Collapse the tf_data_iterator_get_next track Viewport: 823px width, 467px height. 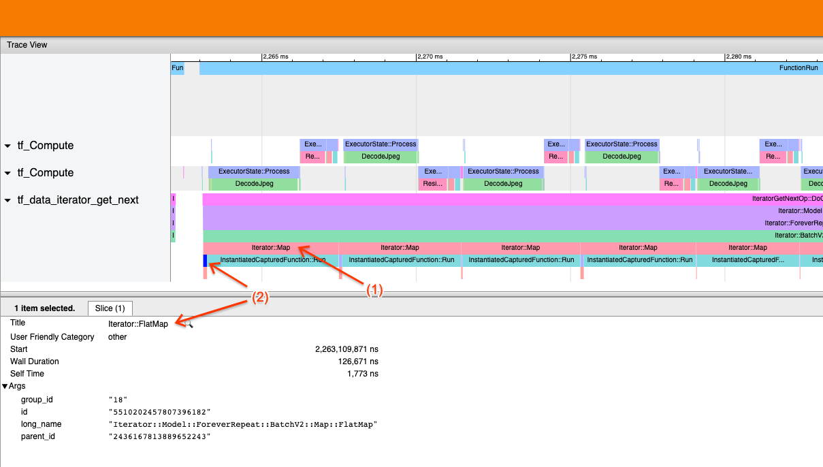pos(7,199)
